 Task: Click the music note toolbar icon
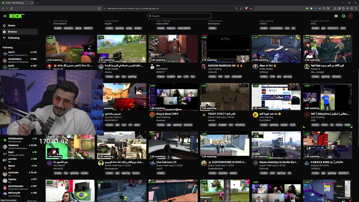coord(335,8)
